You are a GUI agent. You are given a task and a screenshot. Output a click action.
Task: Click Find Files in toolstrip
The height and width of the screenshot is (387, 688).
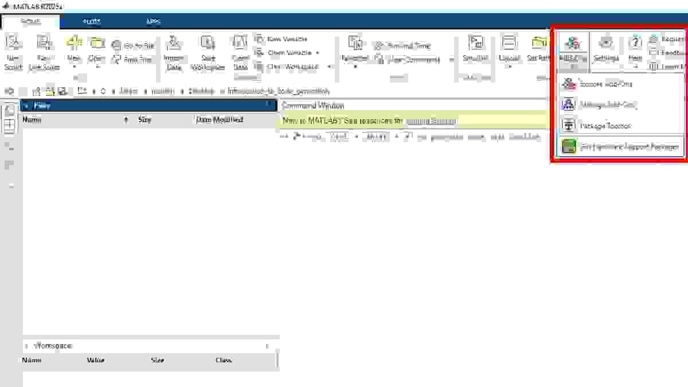(x=133, y=59)
